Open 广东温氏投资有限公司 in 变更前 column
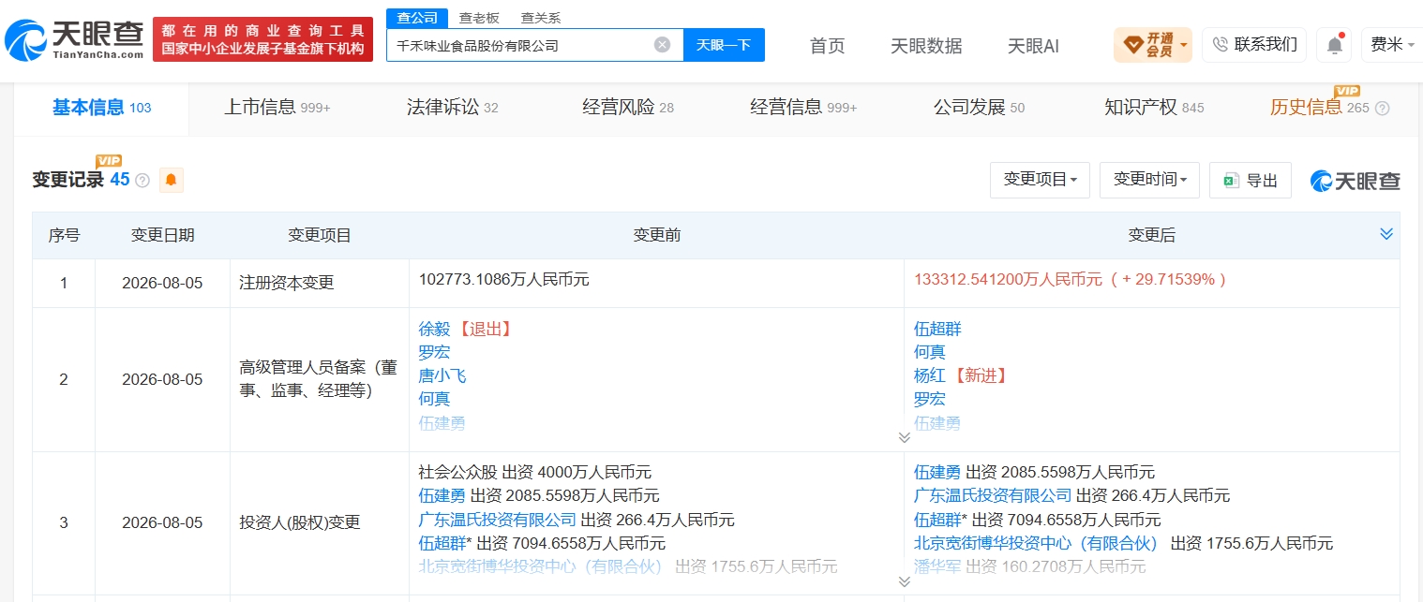The width and height of the screenshot is (1423, 602). [498, 520]
